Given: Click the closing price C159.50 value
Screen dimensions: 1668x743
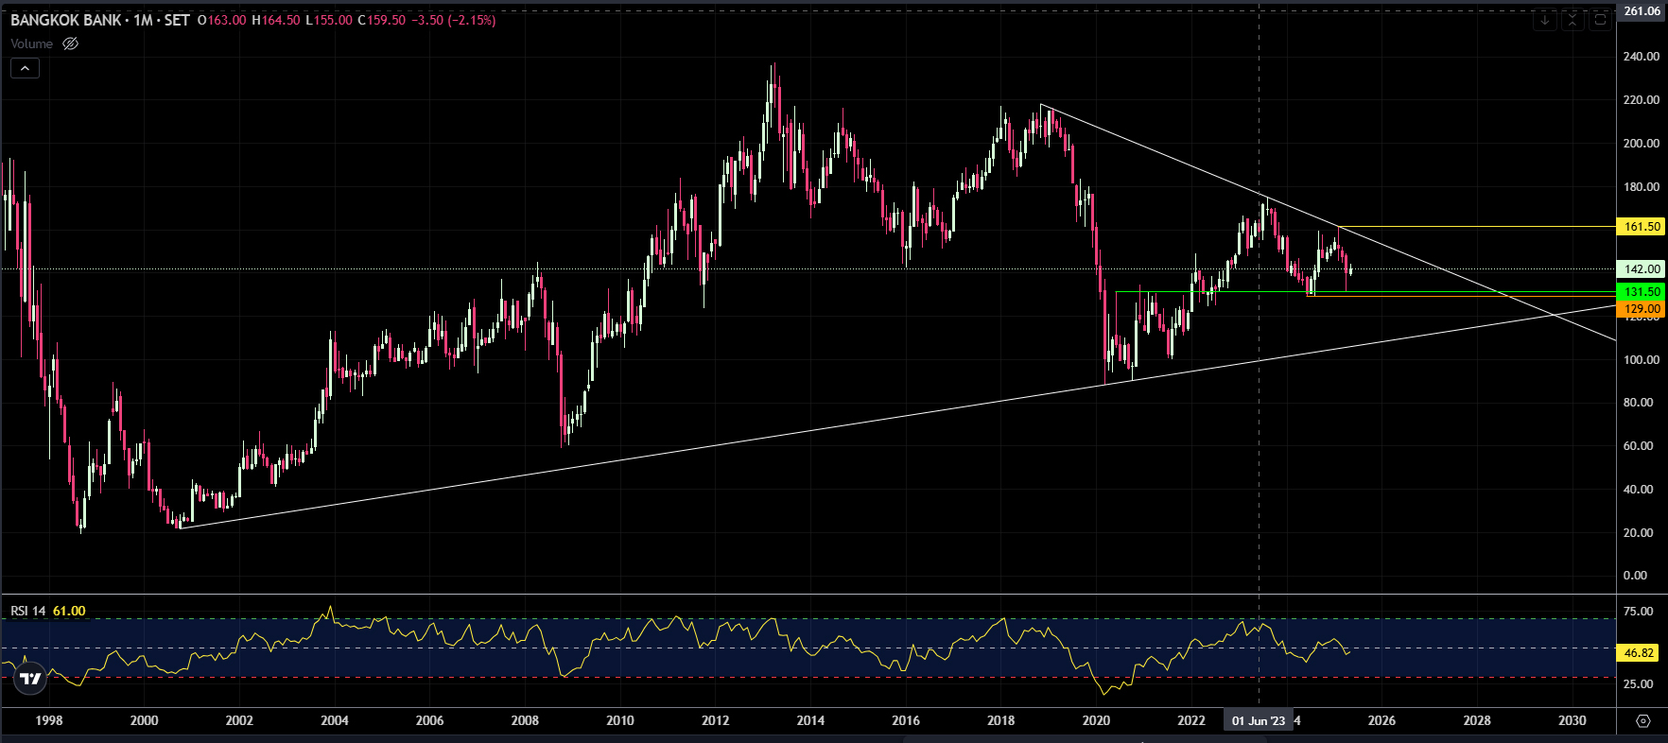Looking at the screenshot, I should click(381, 20).
